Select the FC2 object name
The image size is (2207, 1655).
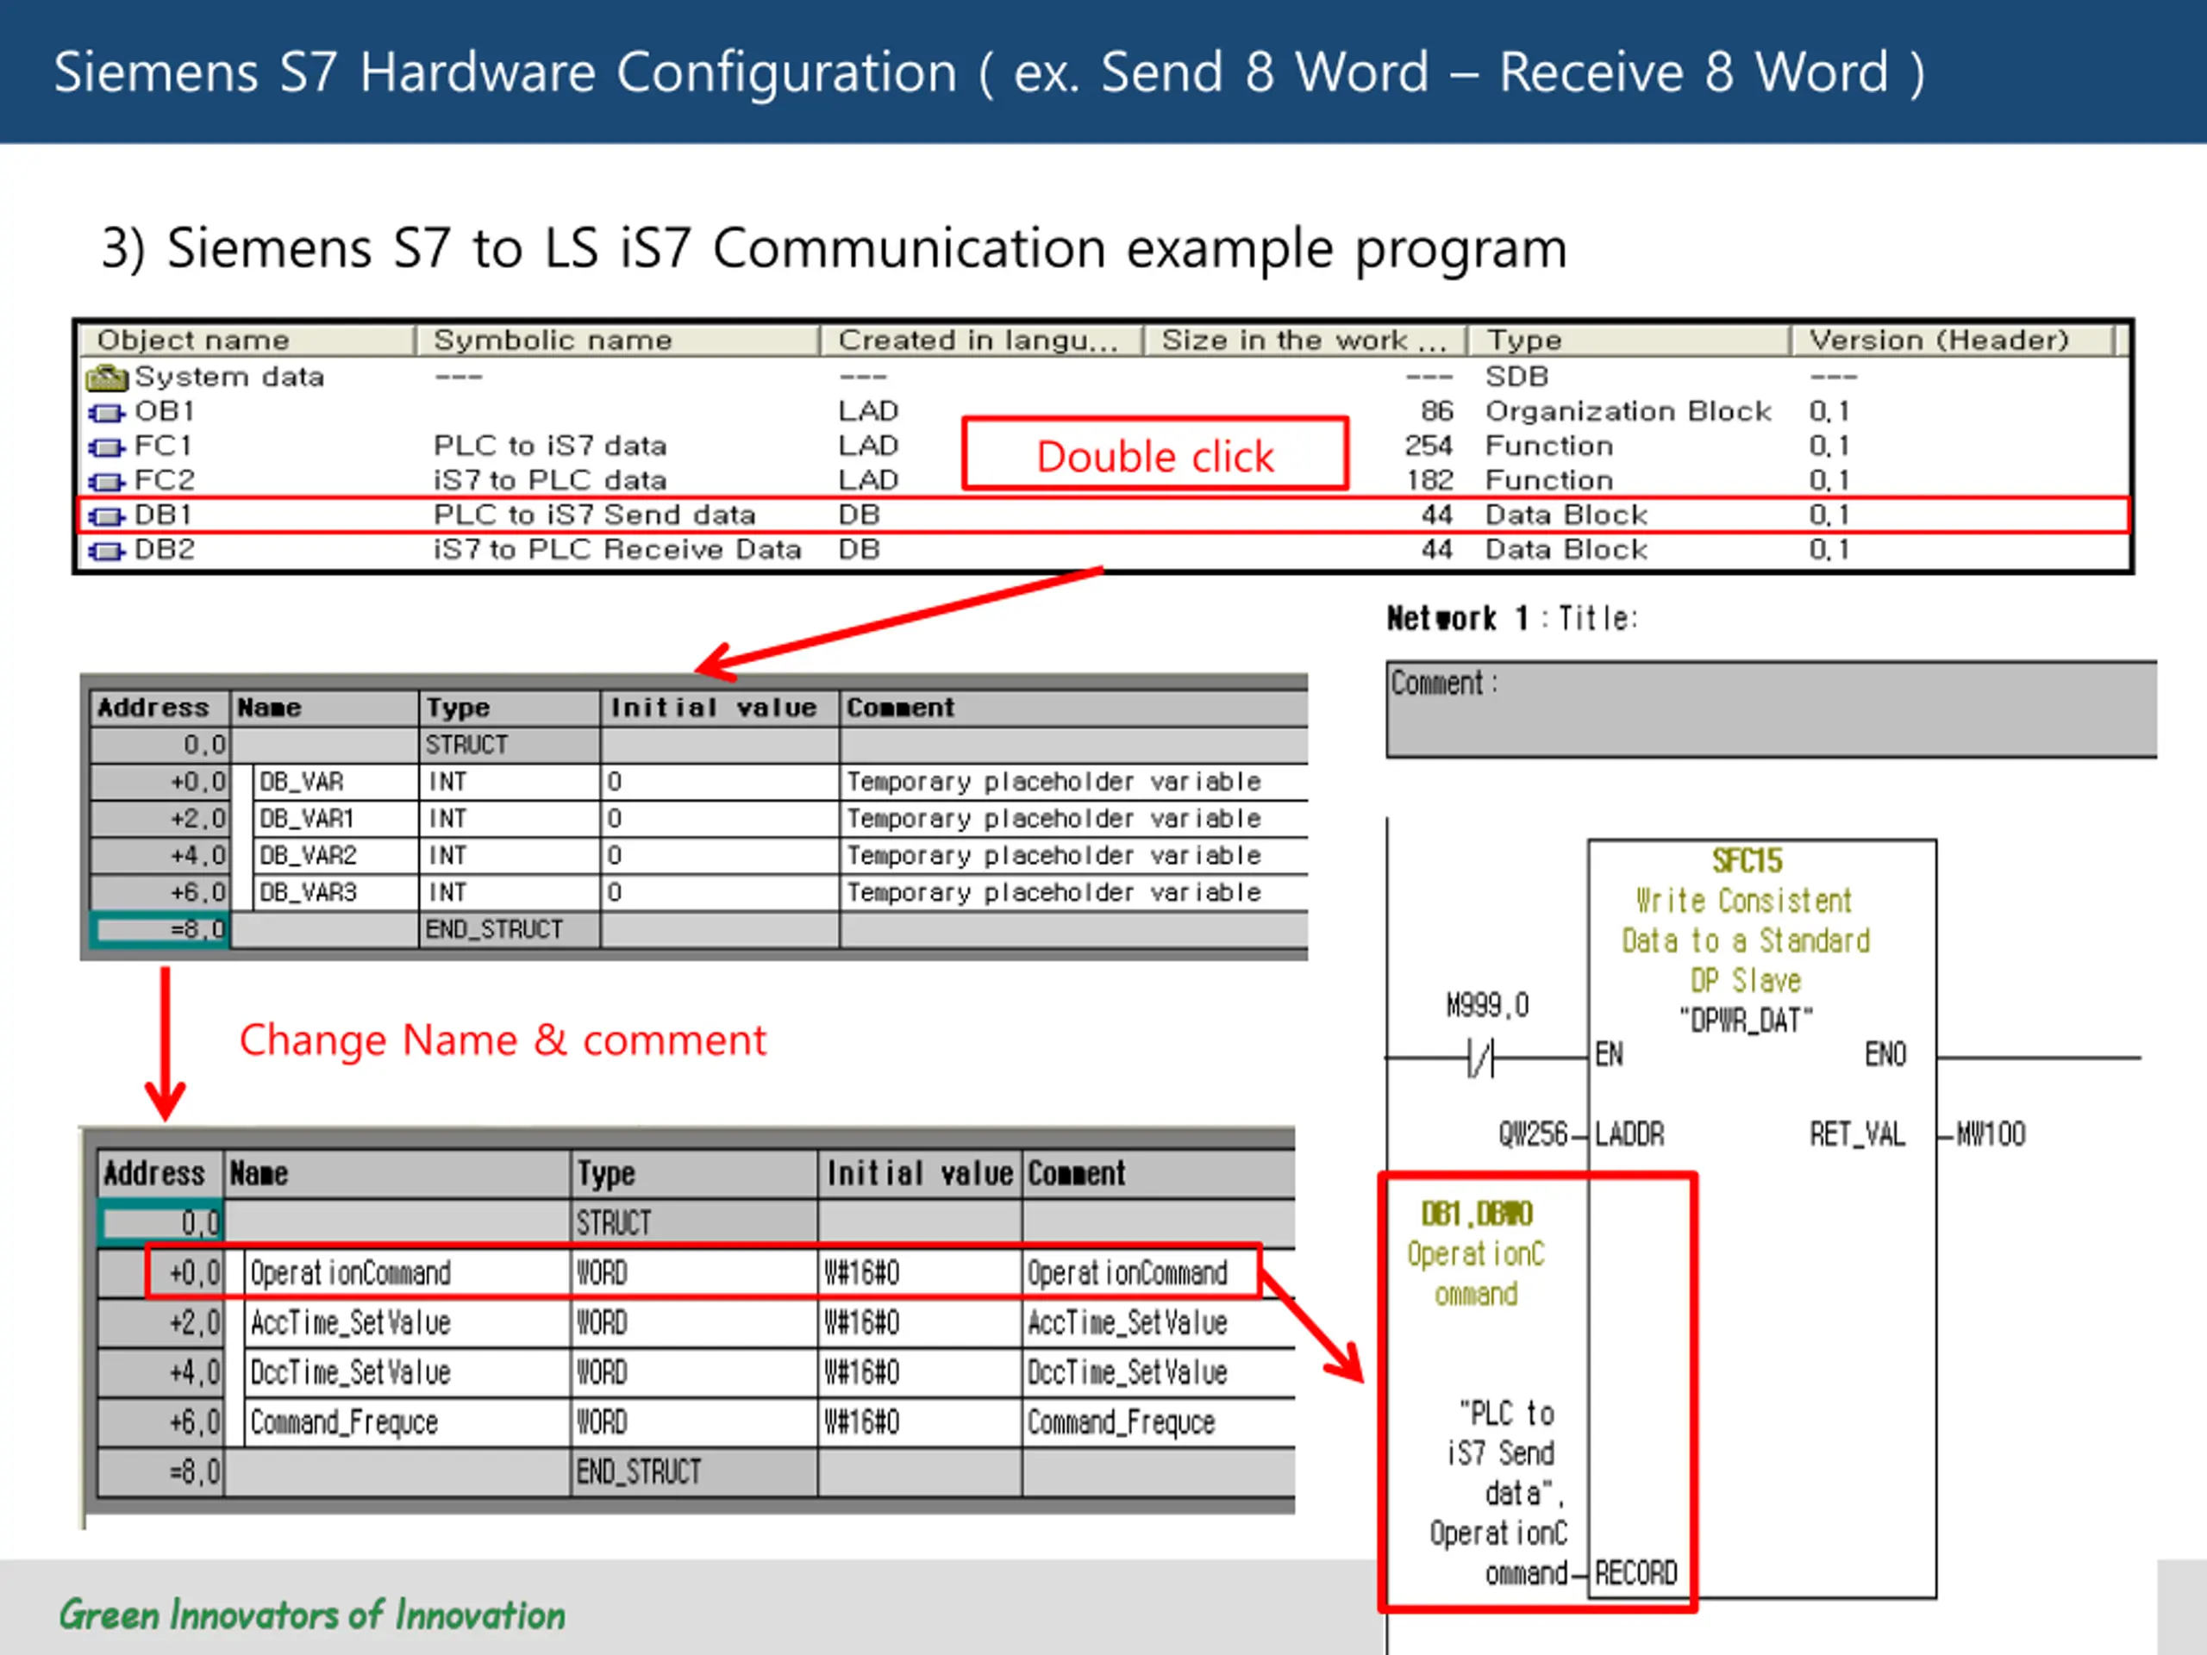coord(165,481)
